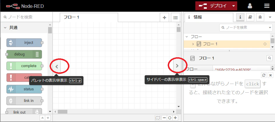The height and width of the screenshot is (122, 275).
Task: Open the deploy options dropdown arrow
Action: click(233, 6)
